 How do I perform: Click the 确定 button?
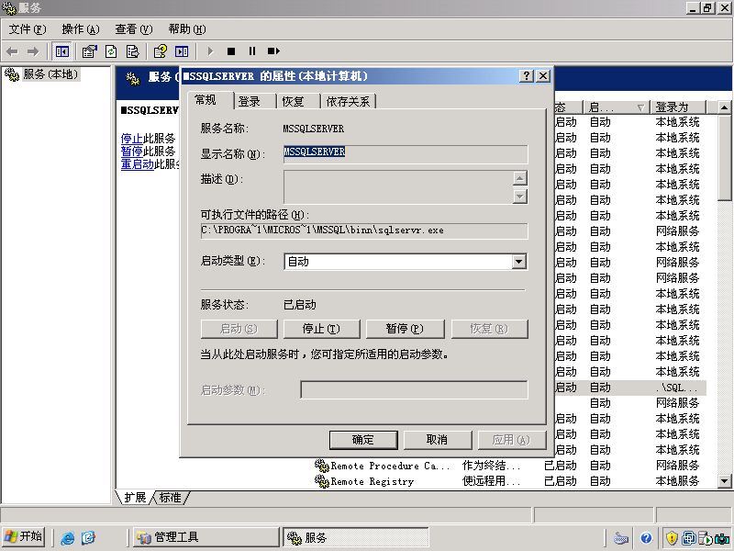[x=363, y=440]
